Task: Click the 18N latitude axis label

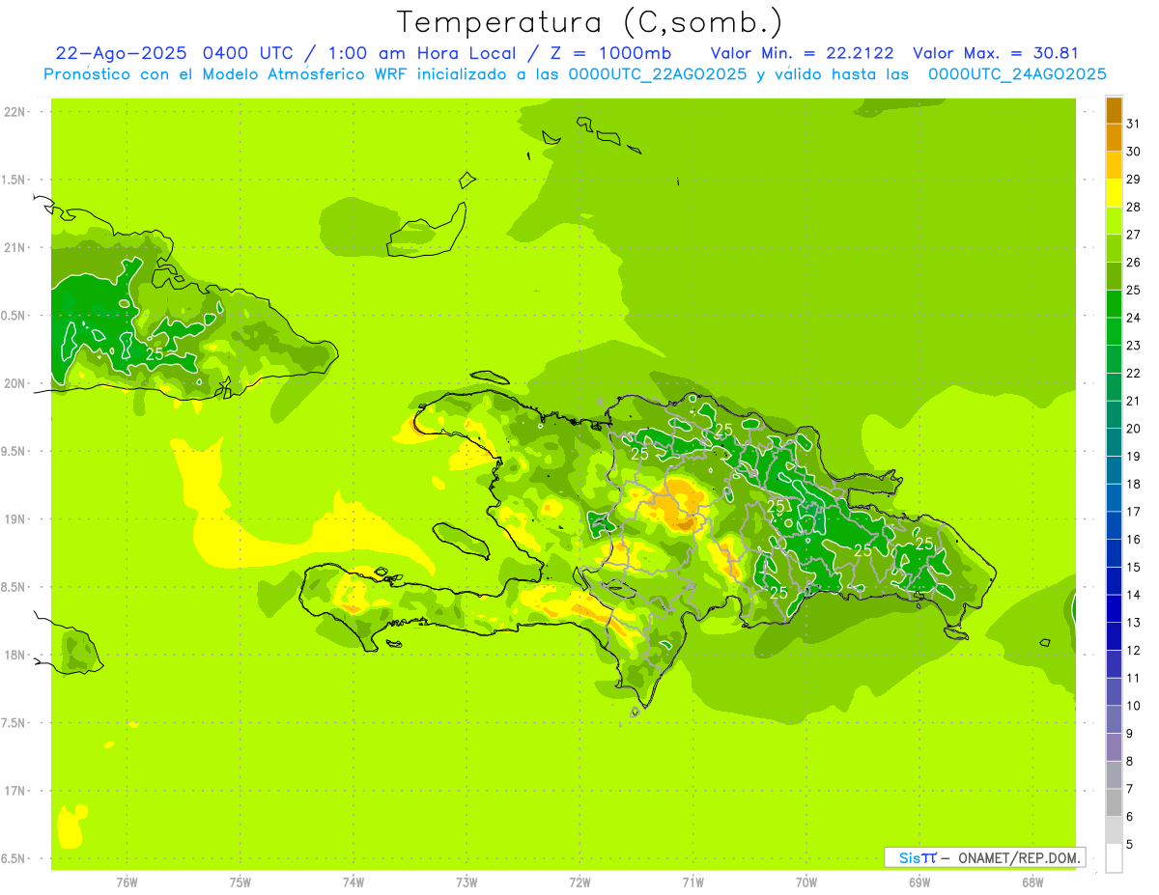Action: point(14,656)
